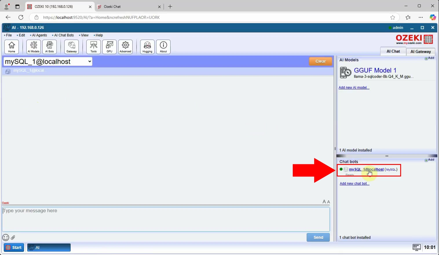Decrease font size with small A

coord(328,202)
